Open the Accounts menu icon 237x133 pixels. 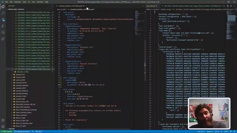click(x=3, y=120)
